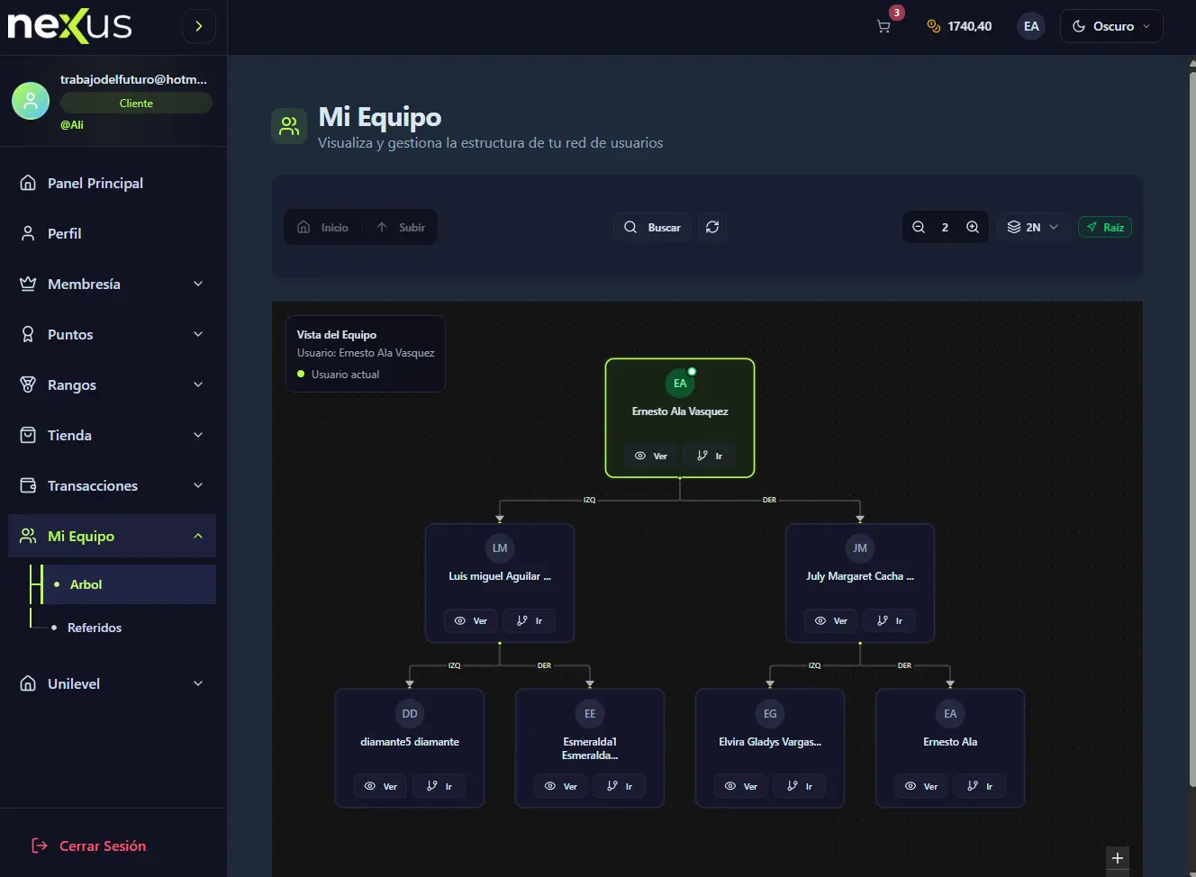Screen dimensions: 1196x877
Task: Open the Mi Equipo team icon in header
Action: pyautogui.click(x=288, y=125)
